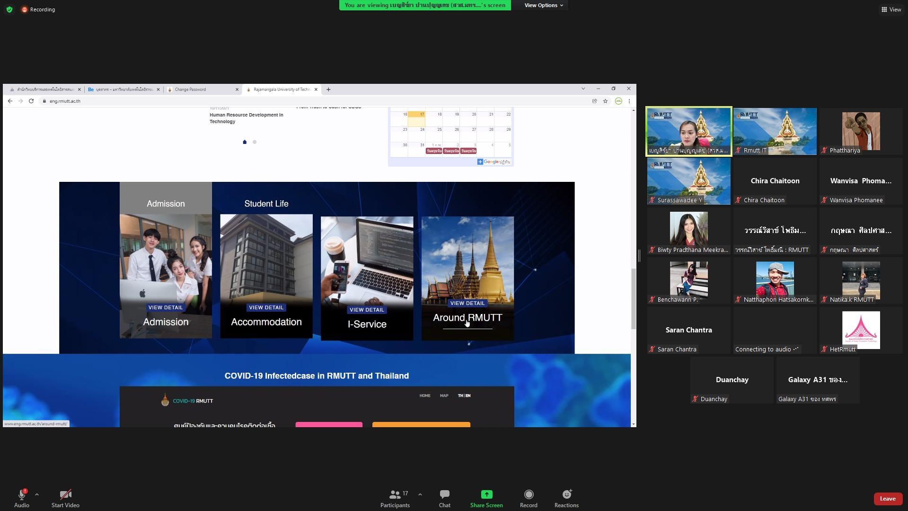Unmute using the Audio microphone icon

point(21,495)
